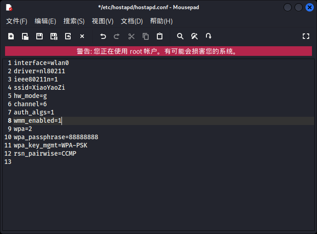Paste using the clipboard icon

(160, 36)
